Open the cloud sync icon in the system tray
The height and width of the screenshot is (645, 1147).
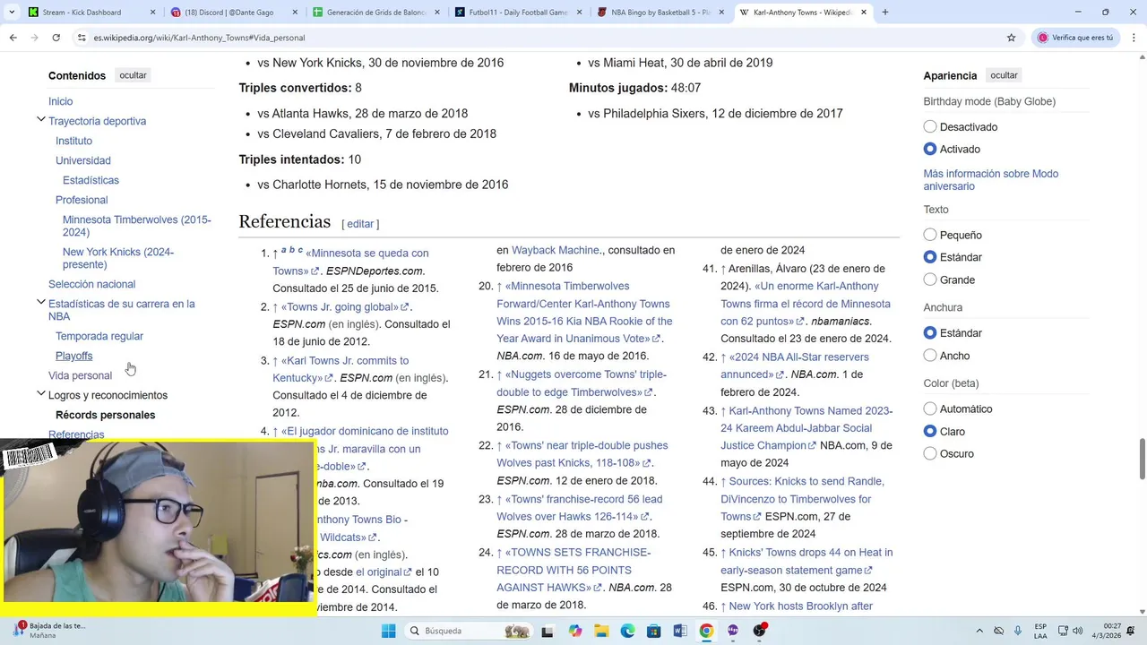[x=998, y=631]
